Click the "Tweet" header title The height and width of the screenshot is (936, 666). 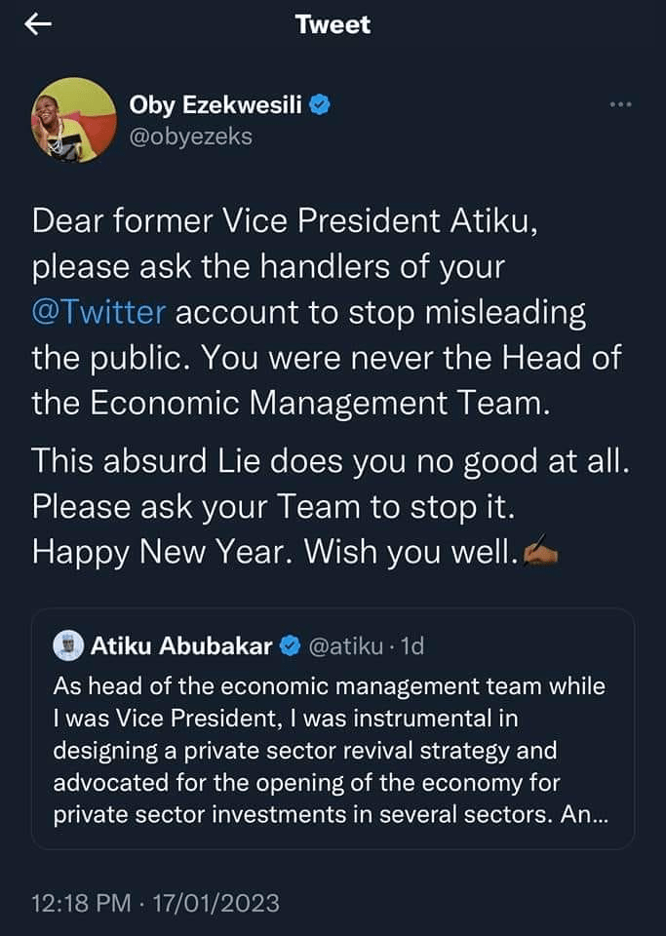pyautogui.click(x=333, y=24)
